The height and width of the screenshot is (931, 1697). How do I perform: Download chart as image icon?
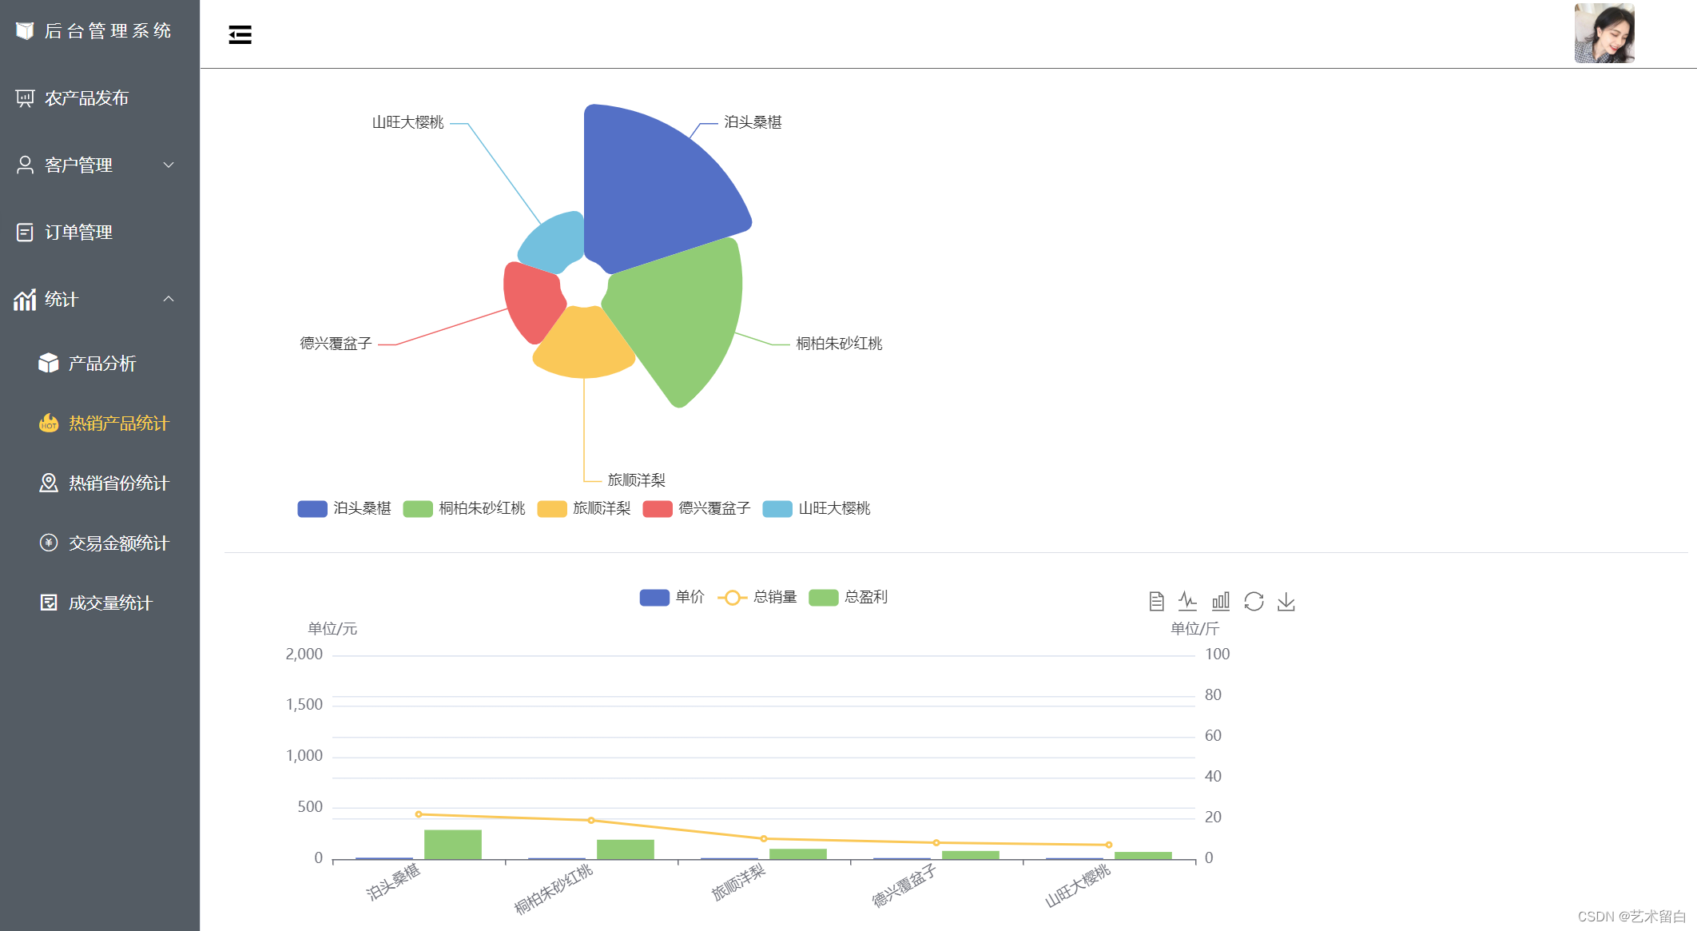[x=1286, y=601]
